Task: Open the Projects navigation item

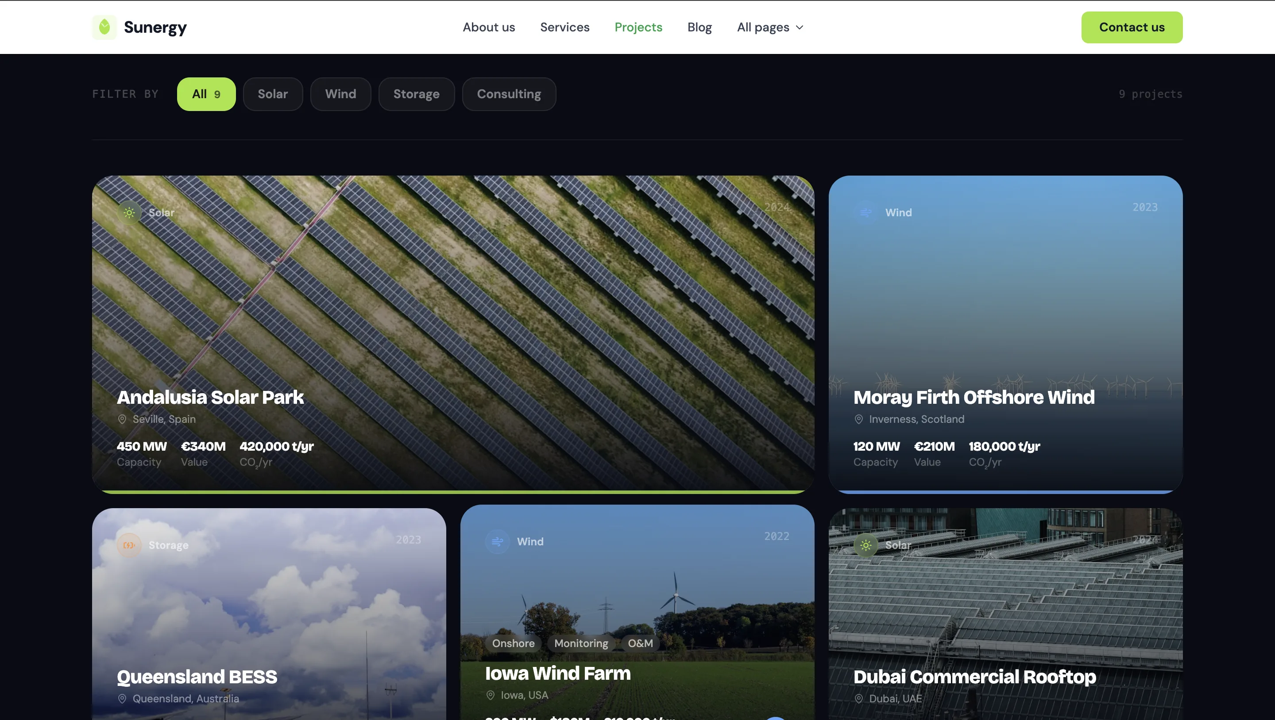Action: [638, 27]
